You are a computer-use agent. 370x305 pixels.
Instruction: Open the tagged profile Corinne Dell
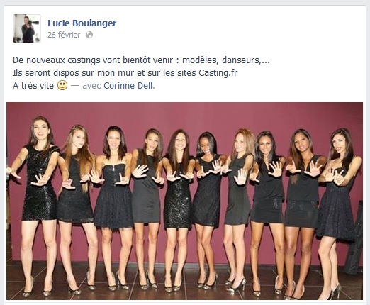coord(128,86)
